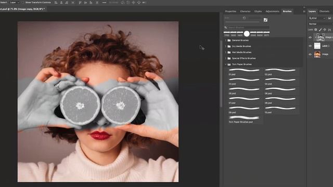
Task: Select the open document tab
Action: [22, 9]
